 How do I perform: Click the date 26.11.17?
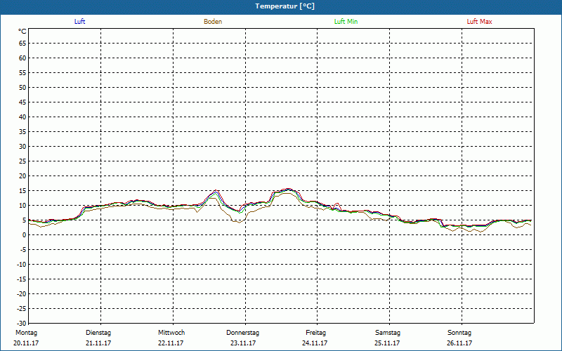click(459, 343)
